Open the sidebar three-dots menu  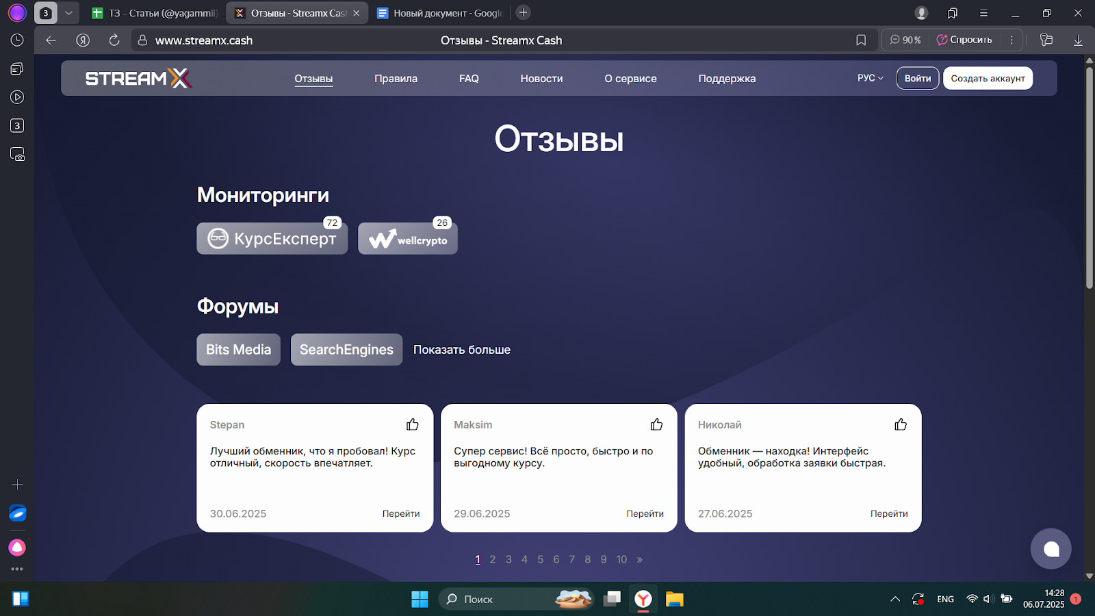17,569
